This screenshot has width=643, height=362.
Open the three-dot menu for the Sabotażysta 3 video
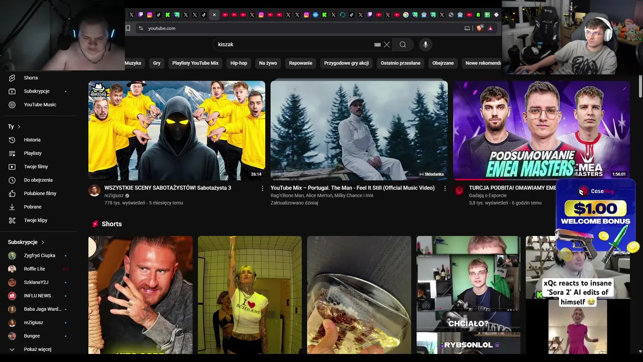(262, 188)
